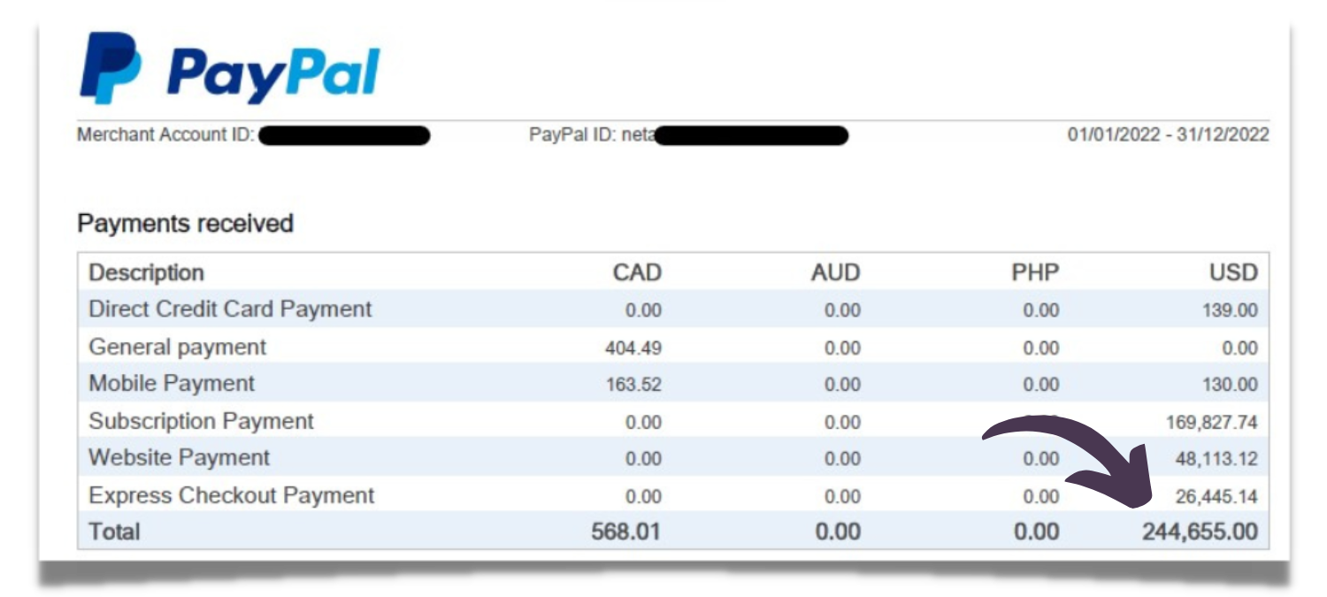Viewport: 1327px width, 597px height.
Task: Click the CAD amount for Subscription Payment
Action: pos(644,423)
